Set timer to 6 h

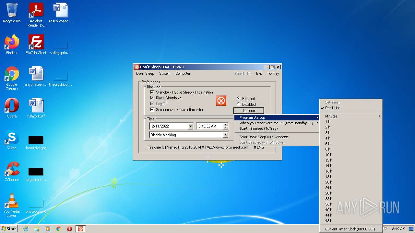point(351,144)
